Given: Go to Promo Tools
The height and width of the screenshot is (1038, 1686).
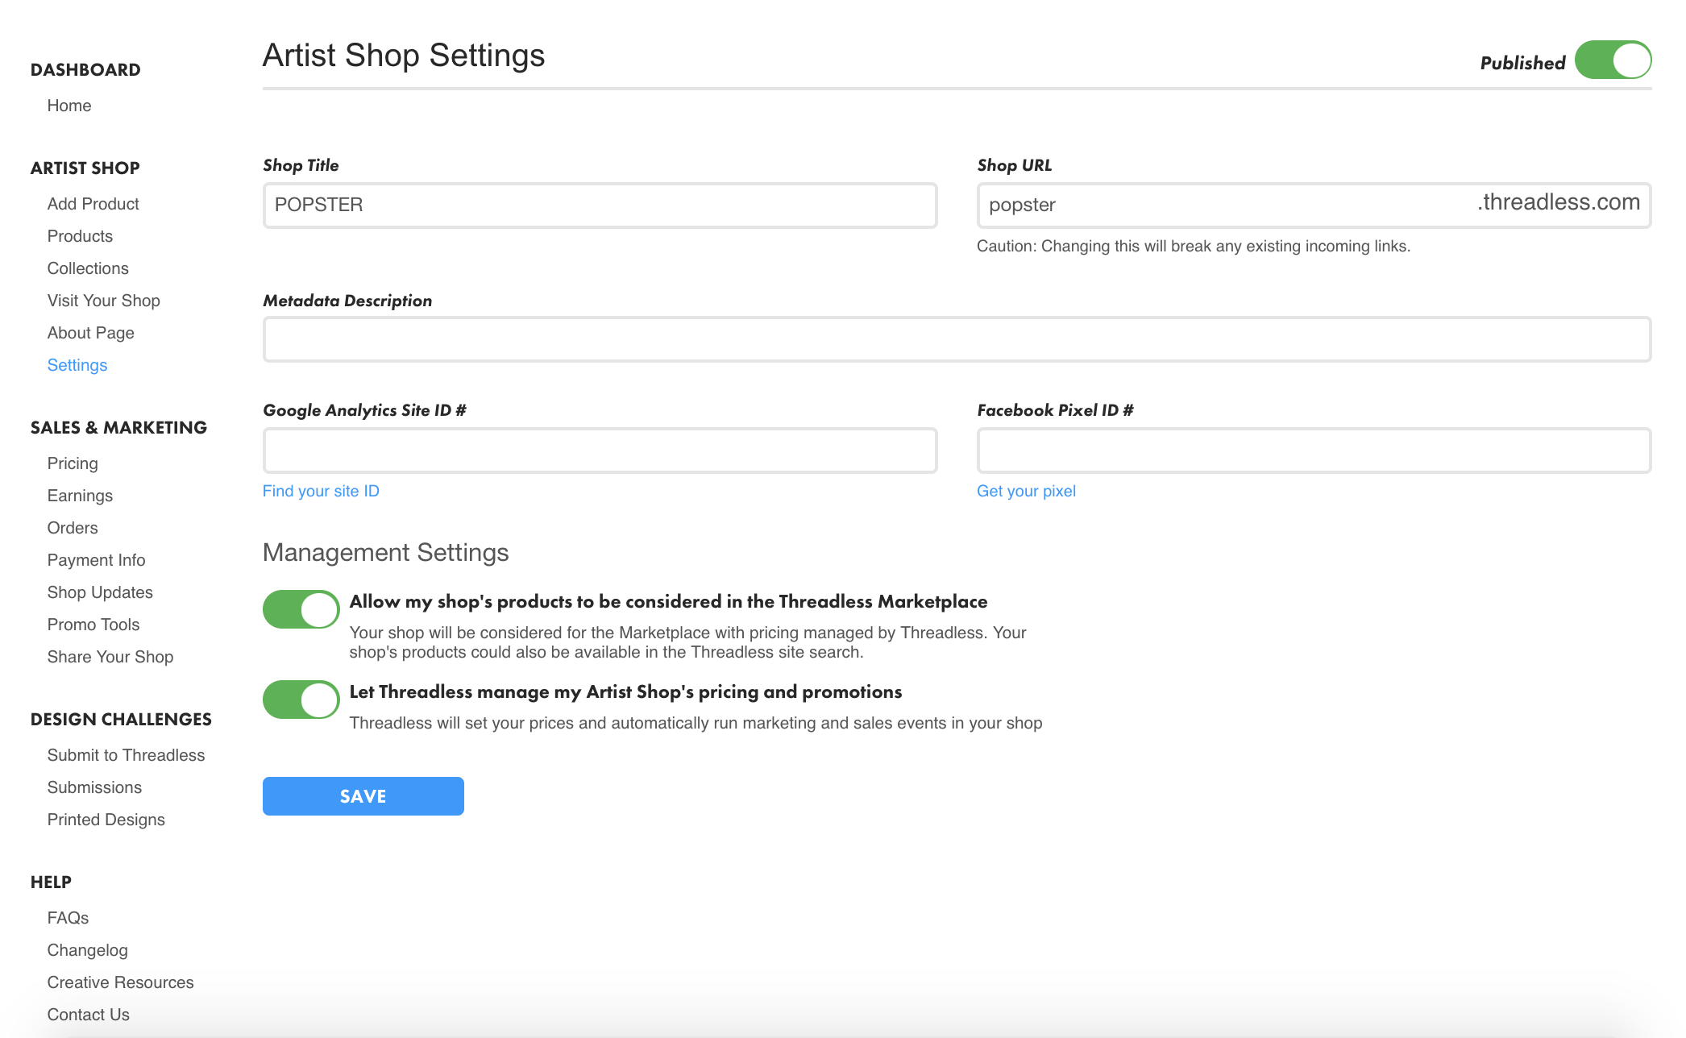Looking at the screenshot, I should 93,625.
